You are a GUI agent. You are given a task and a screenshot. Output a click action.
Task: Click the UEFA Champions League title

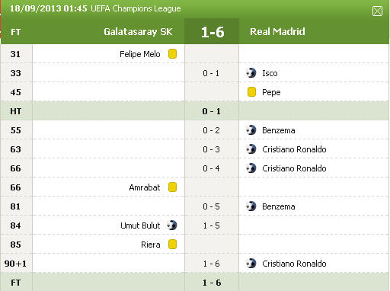coord(136,8)
